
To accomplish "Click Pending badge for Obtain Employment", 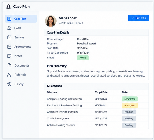I will point(129,118).
